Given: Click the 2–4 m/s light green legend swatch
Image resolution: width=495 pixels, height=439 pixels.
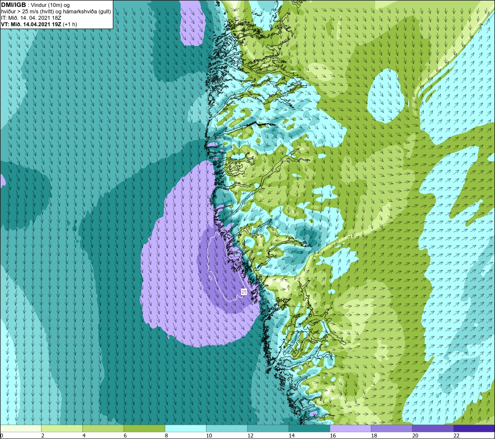Looking at the screenshot, I should point(62,429).
